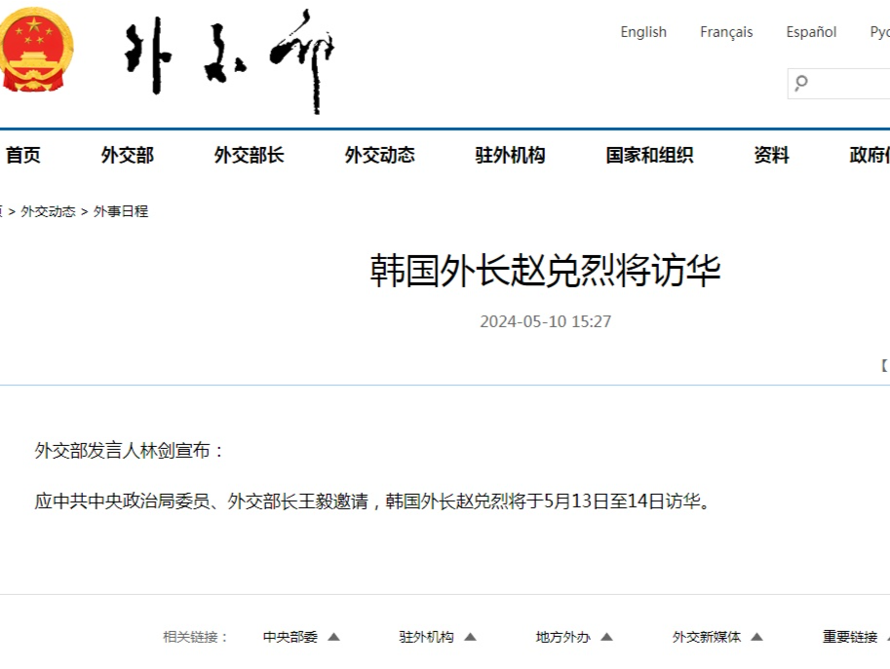Switch language to Español
The height and width of the screenshot is (669, 890).
(x=811, y=32)
